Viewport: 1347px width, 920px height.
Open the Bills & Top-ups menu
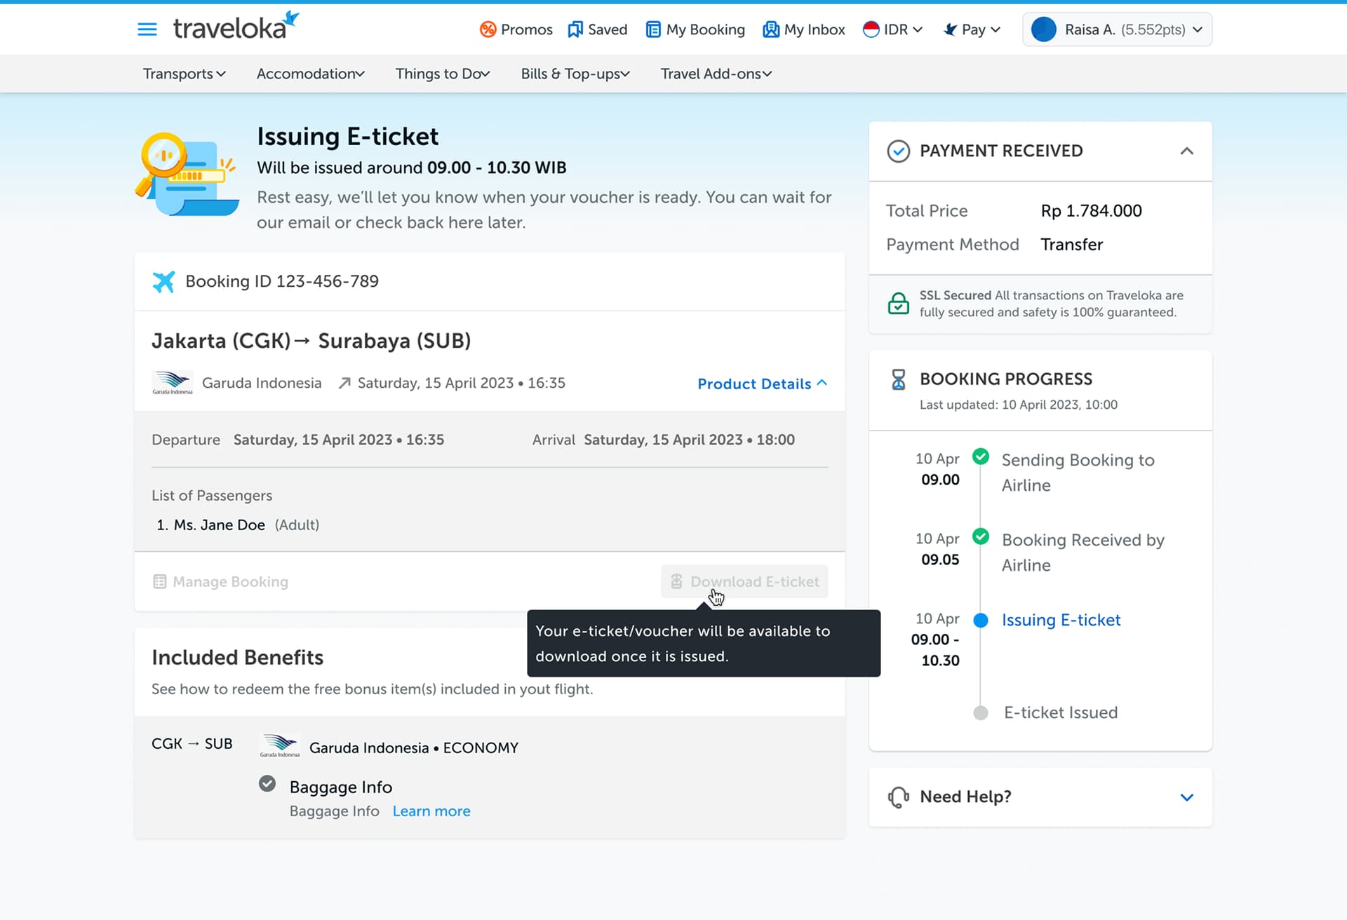tap(575, 74)
